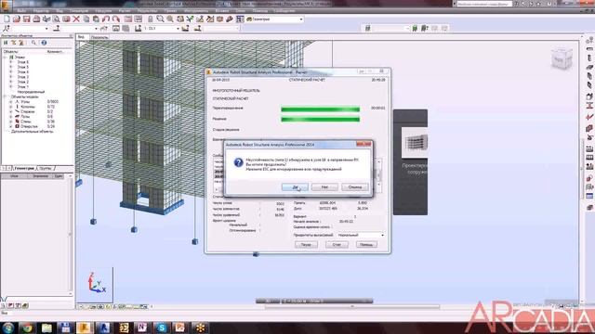Select the Узлы row in the object tree
The height and width of the screenshot is (334, 595).
click(25, 102)
